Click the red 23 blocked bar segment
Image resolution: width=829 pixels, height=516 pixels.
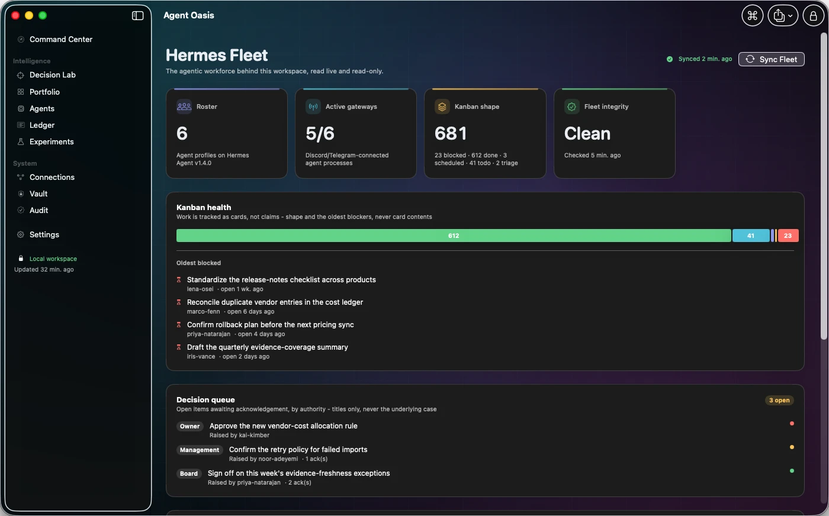(x=788, y=236)
